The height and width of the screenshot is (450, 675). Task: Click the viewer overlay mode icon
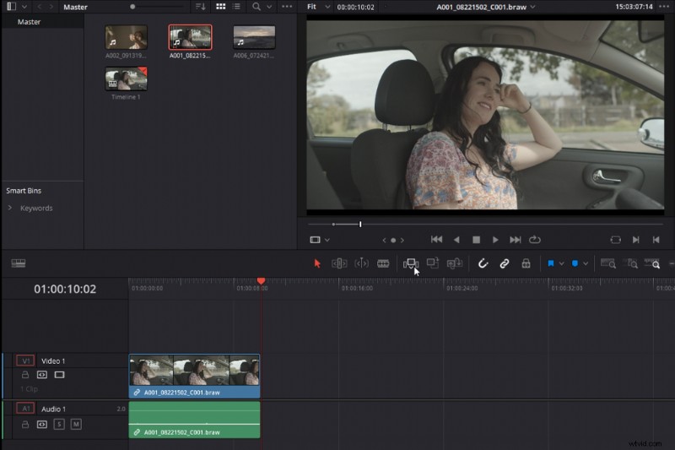(x=315, y=240)
